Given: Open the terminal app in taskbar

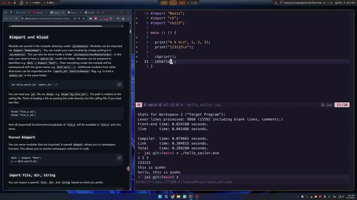Looking at the screenshot, I should click(191, 197).
